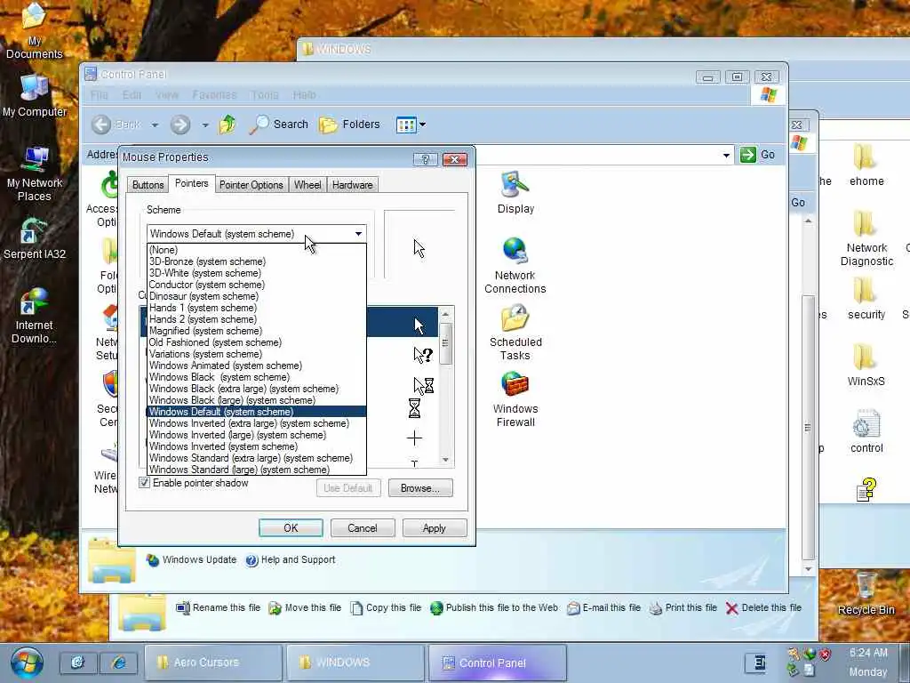Click E-mail this file
910x683 pixels.
click(603, 607)
